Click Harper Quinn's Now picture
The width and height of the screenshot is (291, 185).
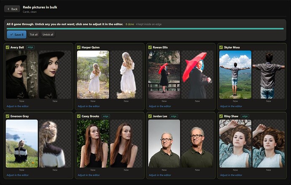93,75
